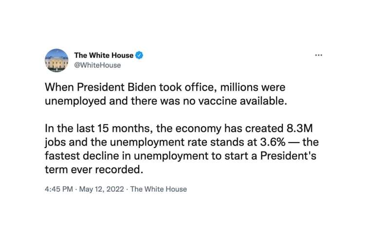Viewport: 369px width, 245px height.
Task: Click the word "economy" in the tweet
Action: pyautogui.click(x=198, y=129)
